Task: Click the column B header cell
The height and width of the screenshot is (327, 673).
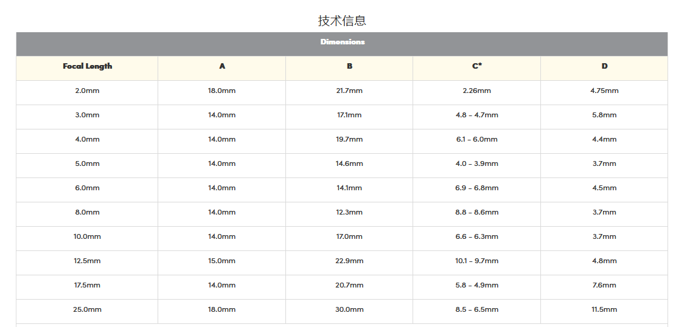Action: tap(349, 66)
